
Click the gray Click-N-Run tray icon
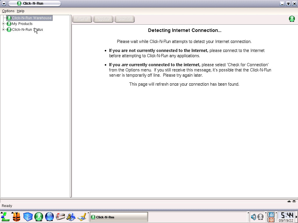click(x=260, y=217)
